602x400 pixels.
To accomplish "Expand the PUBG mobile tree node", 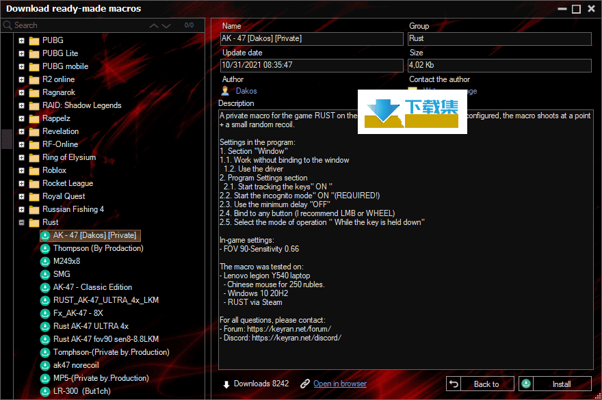I will [21, 66].
